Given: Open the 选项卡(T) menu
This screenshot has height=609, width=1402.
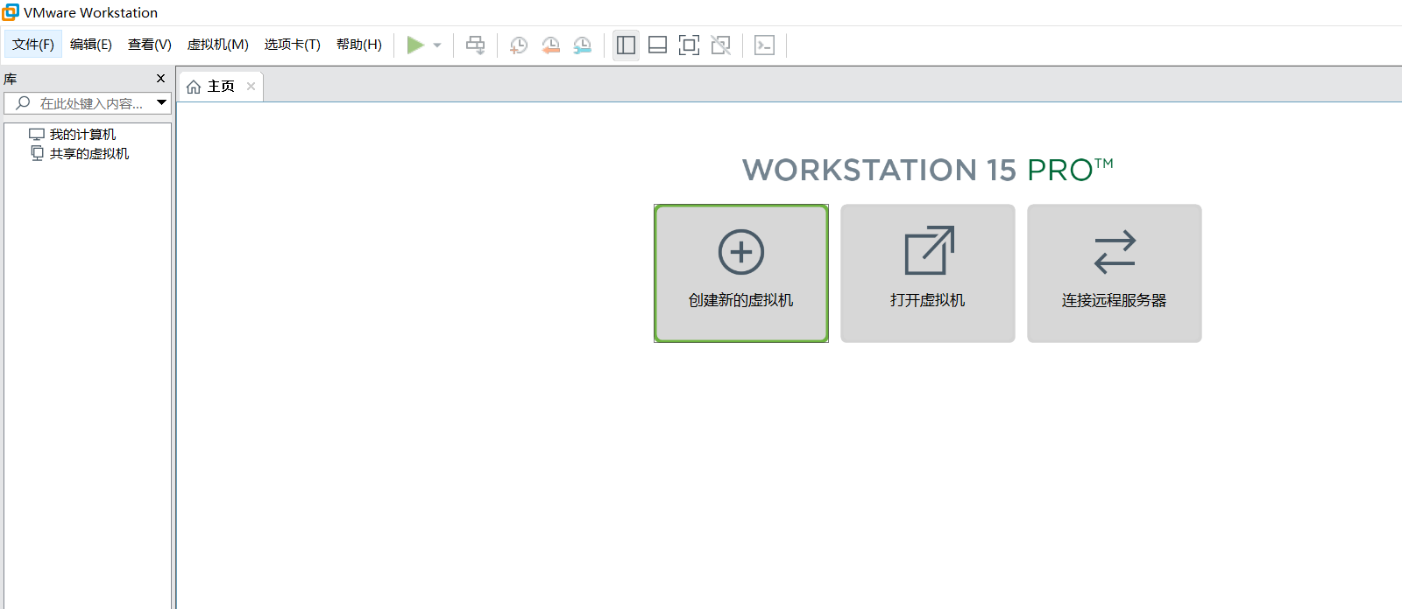Looking at the screenshot, I should pos(293,44).
